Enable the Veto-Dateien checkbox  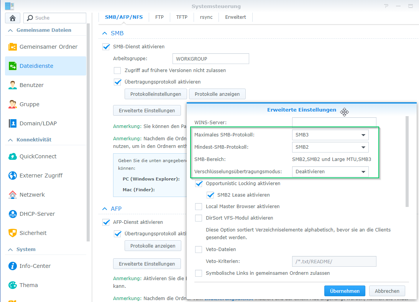click(x=199, y=249)
